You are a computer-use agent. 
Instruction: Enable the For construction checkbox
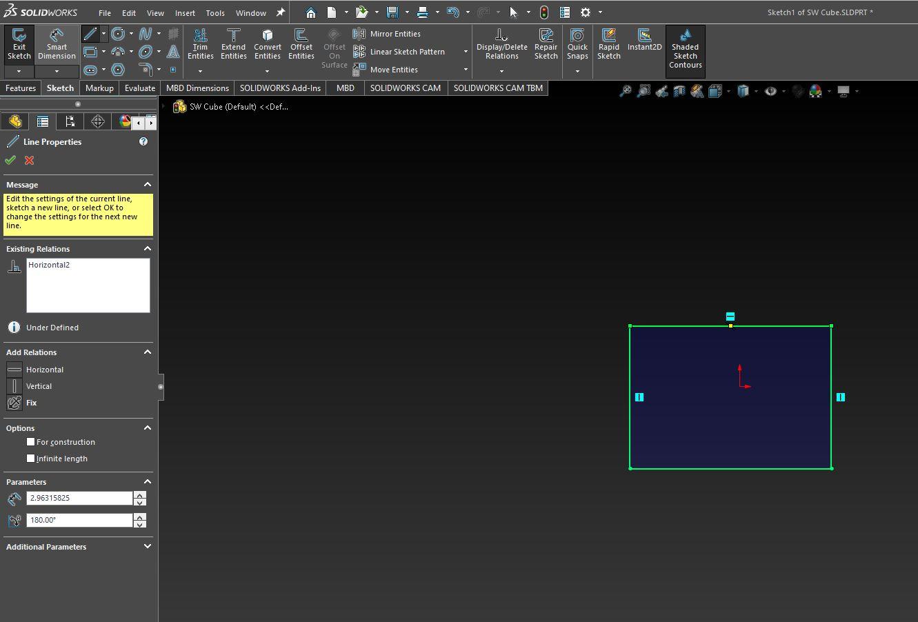pyautogui.click(x=31, y=442)
